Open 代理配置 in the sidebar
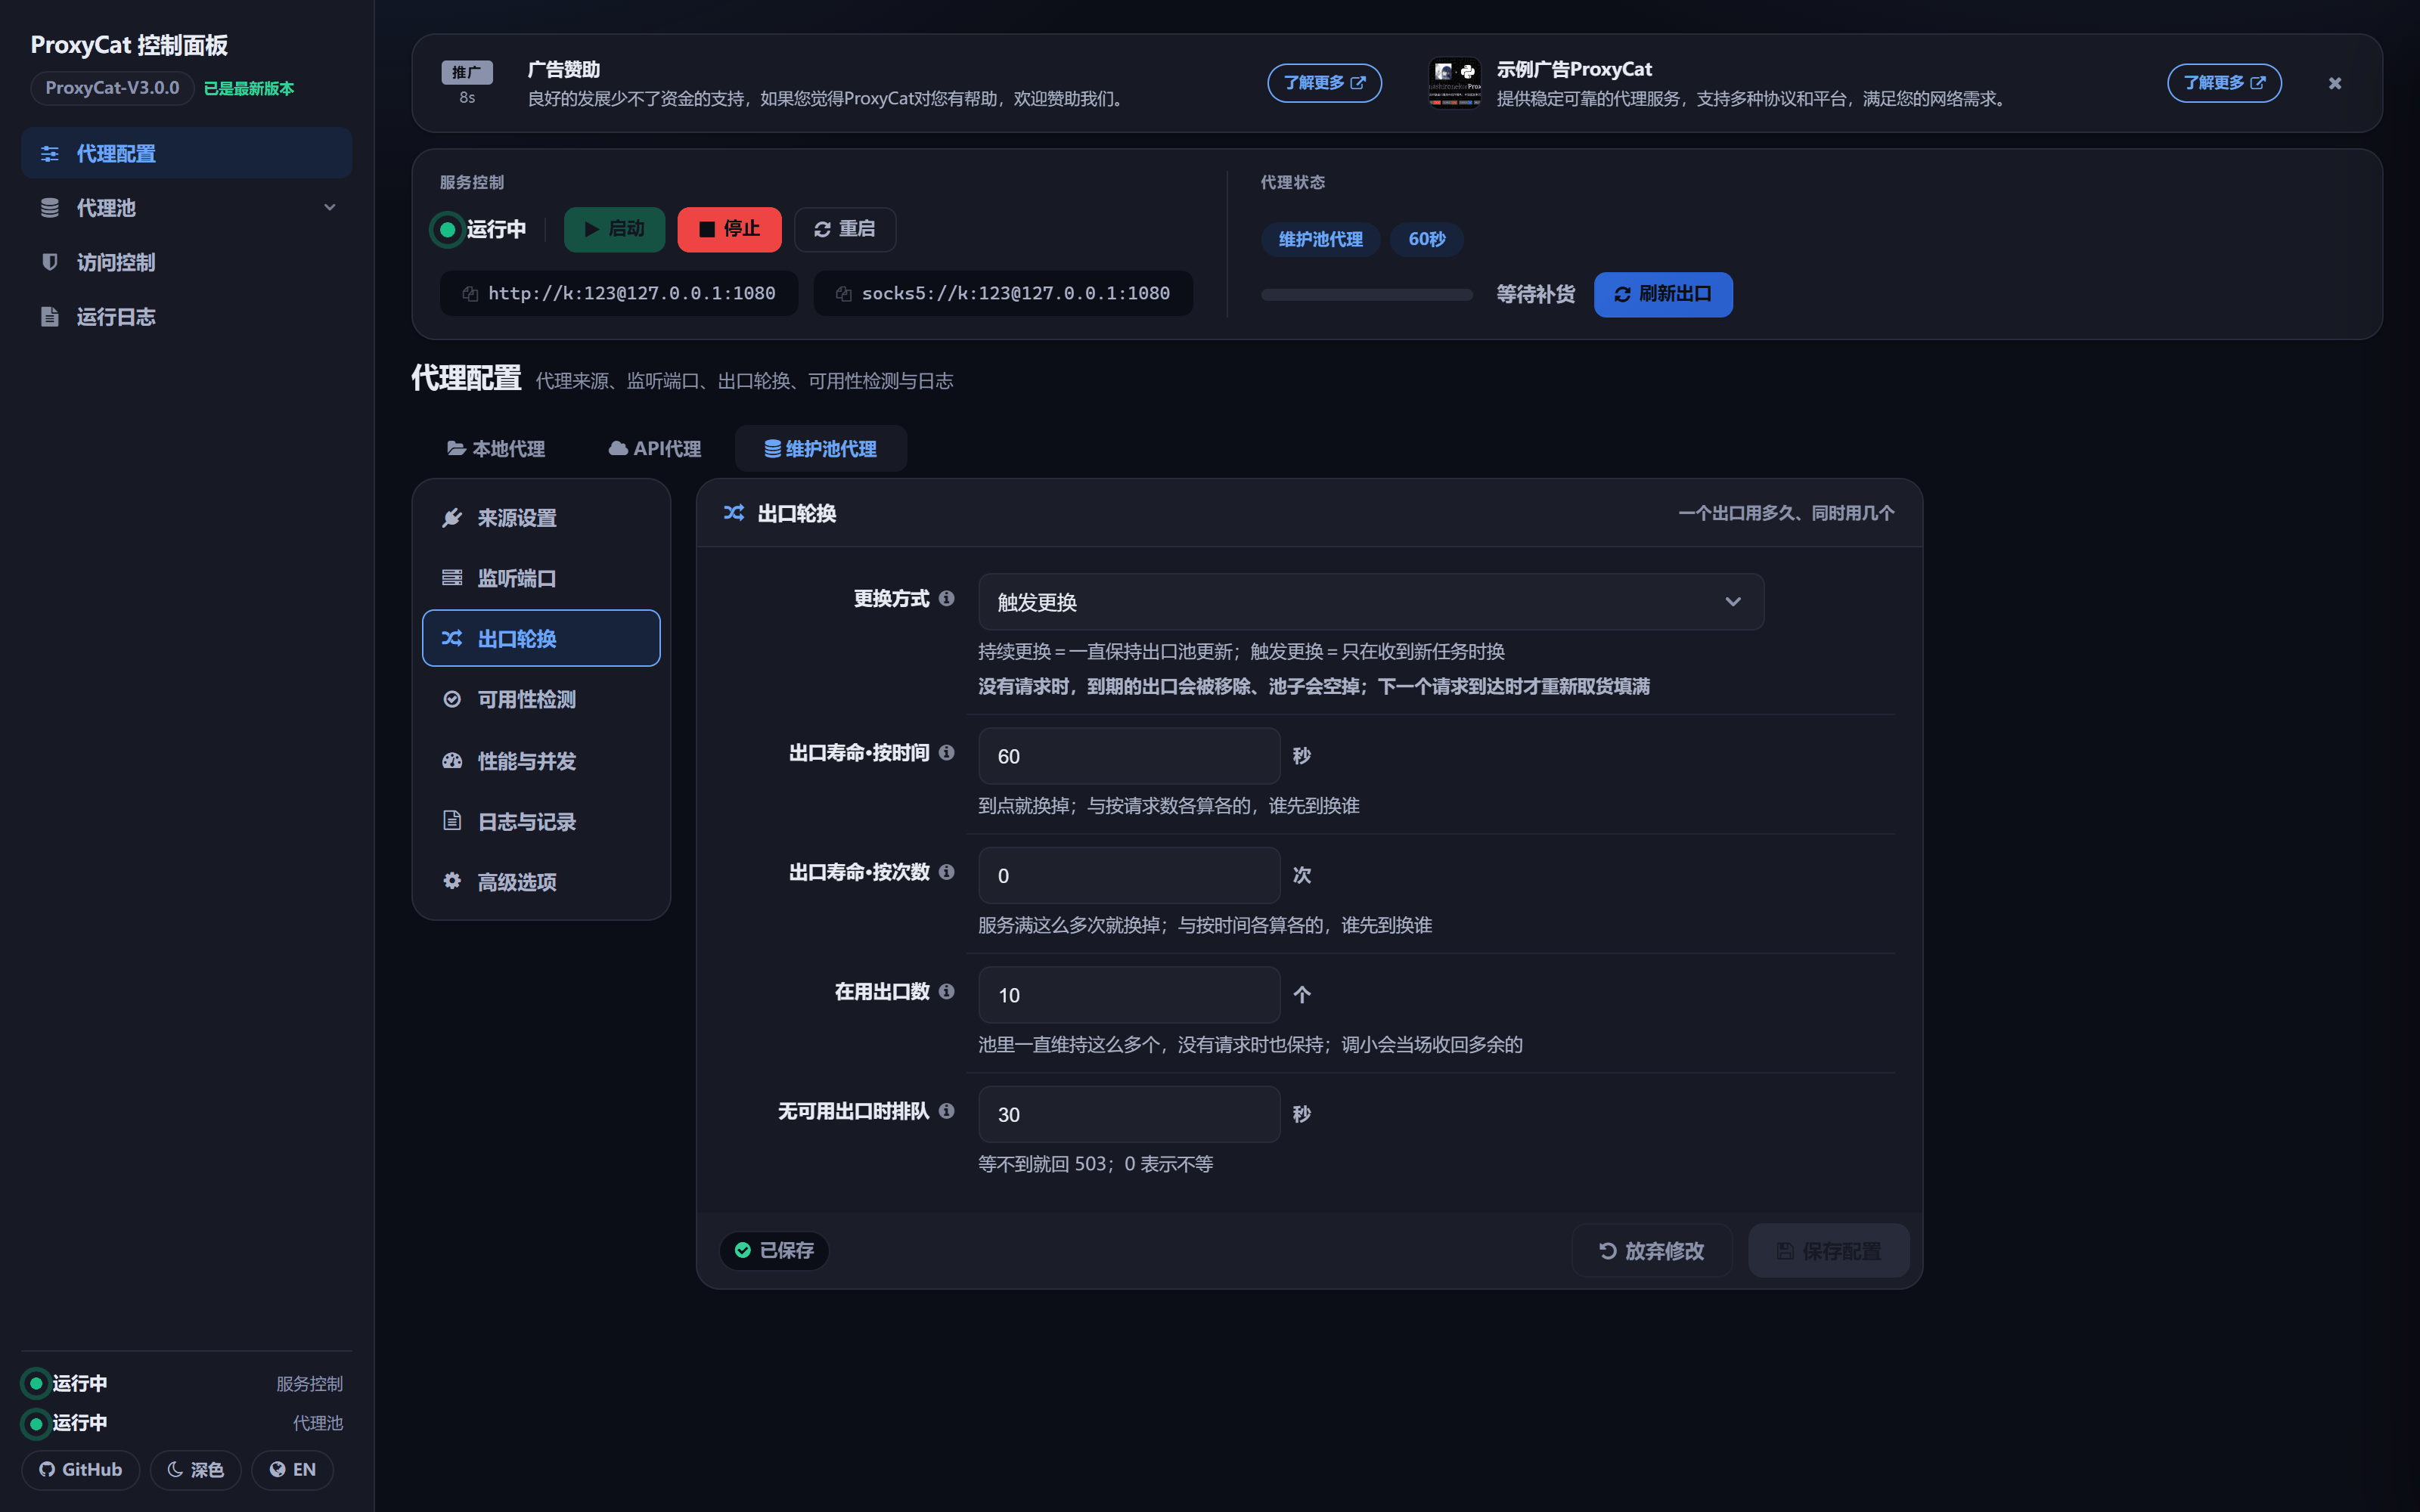 click(187, 153)
